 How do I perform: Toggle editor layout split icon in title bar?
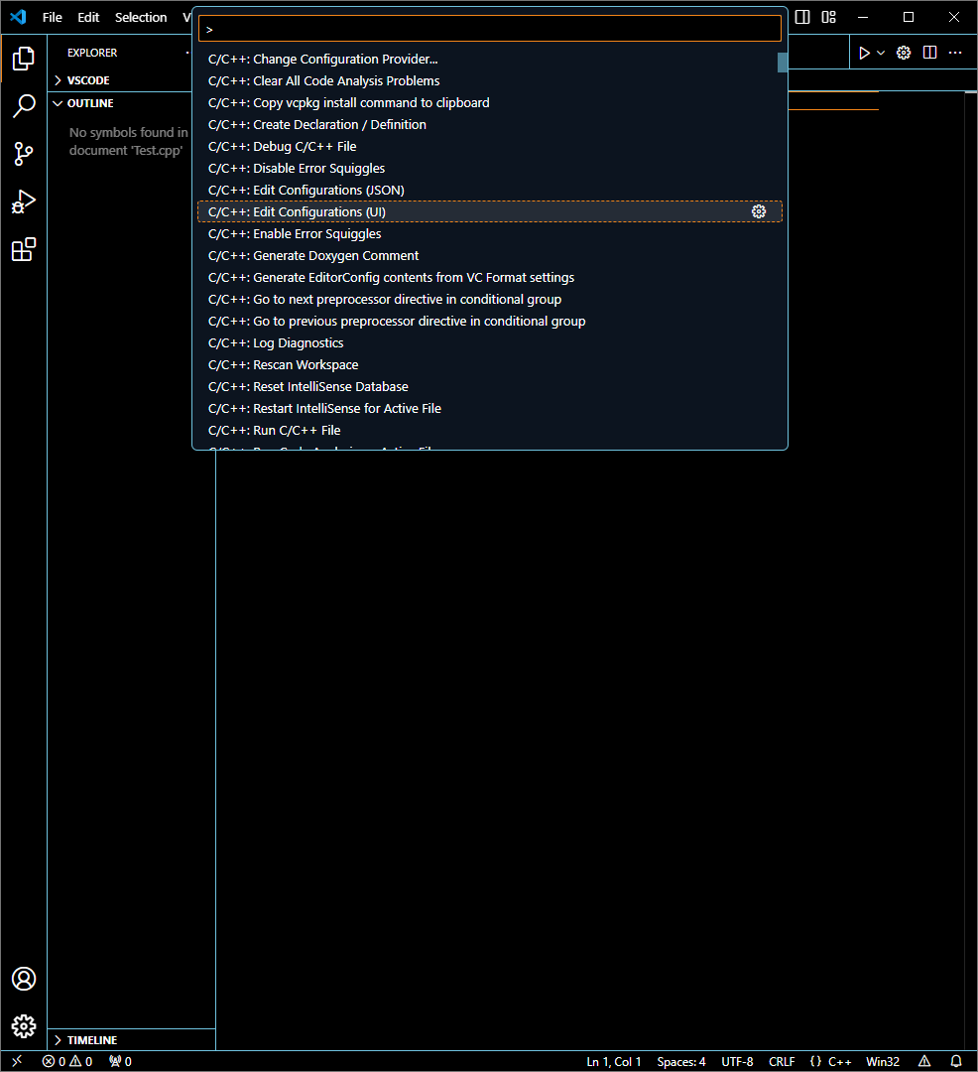tap(802, 17)
